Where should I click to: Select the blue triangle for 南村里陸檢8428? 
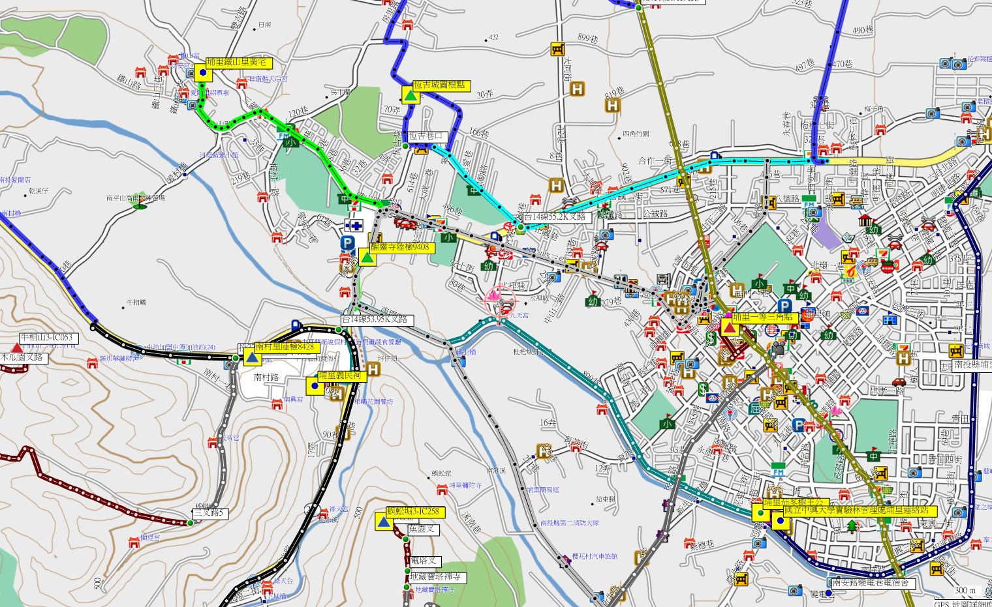click(251, 357)
